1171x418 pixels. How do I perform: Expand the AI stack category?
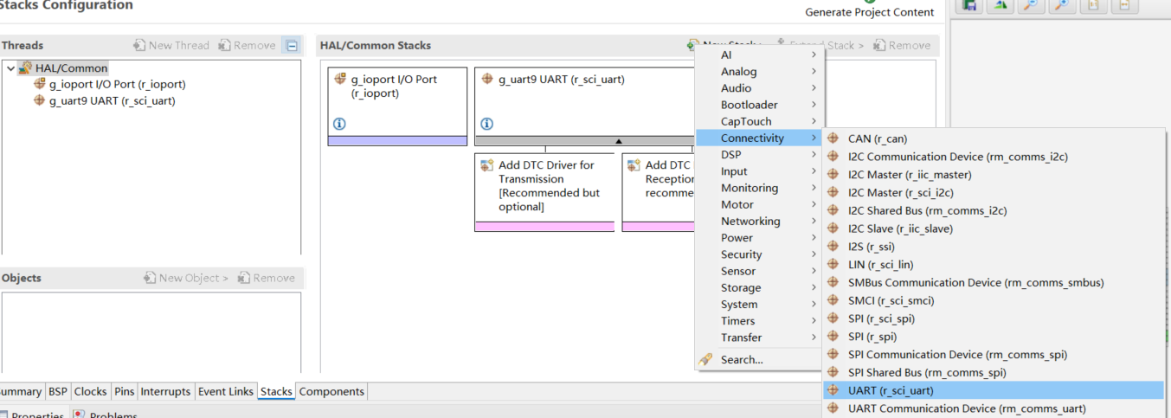click(x=760, y=55)
